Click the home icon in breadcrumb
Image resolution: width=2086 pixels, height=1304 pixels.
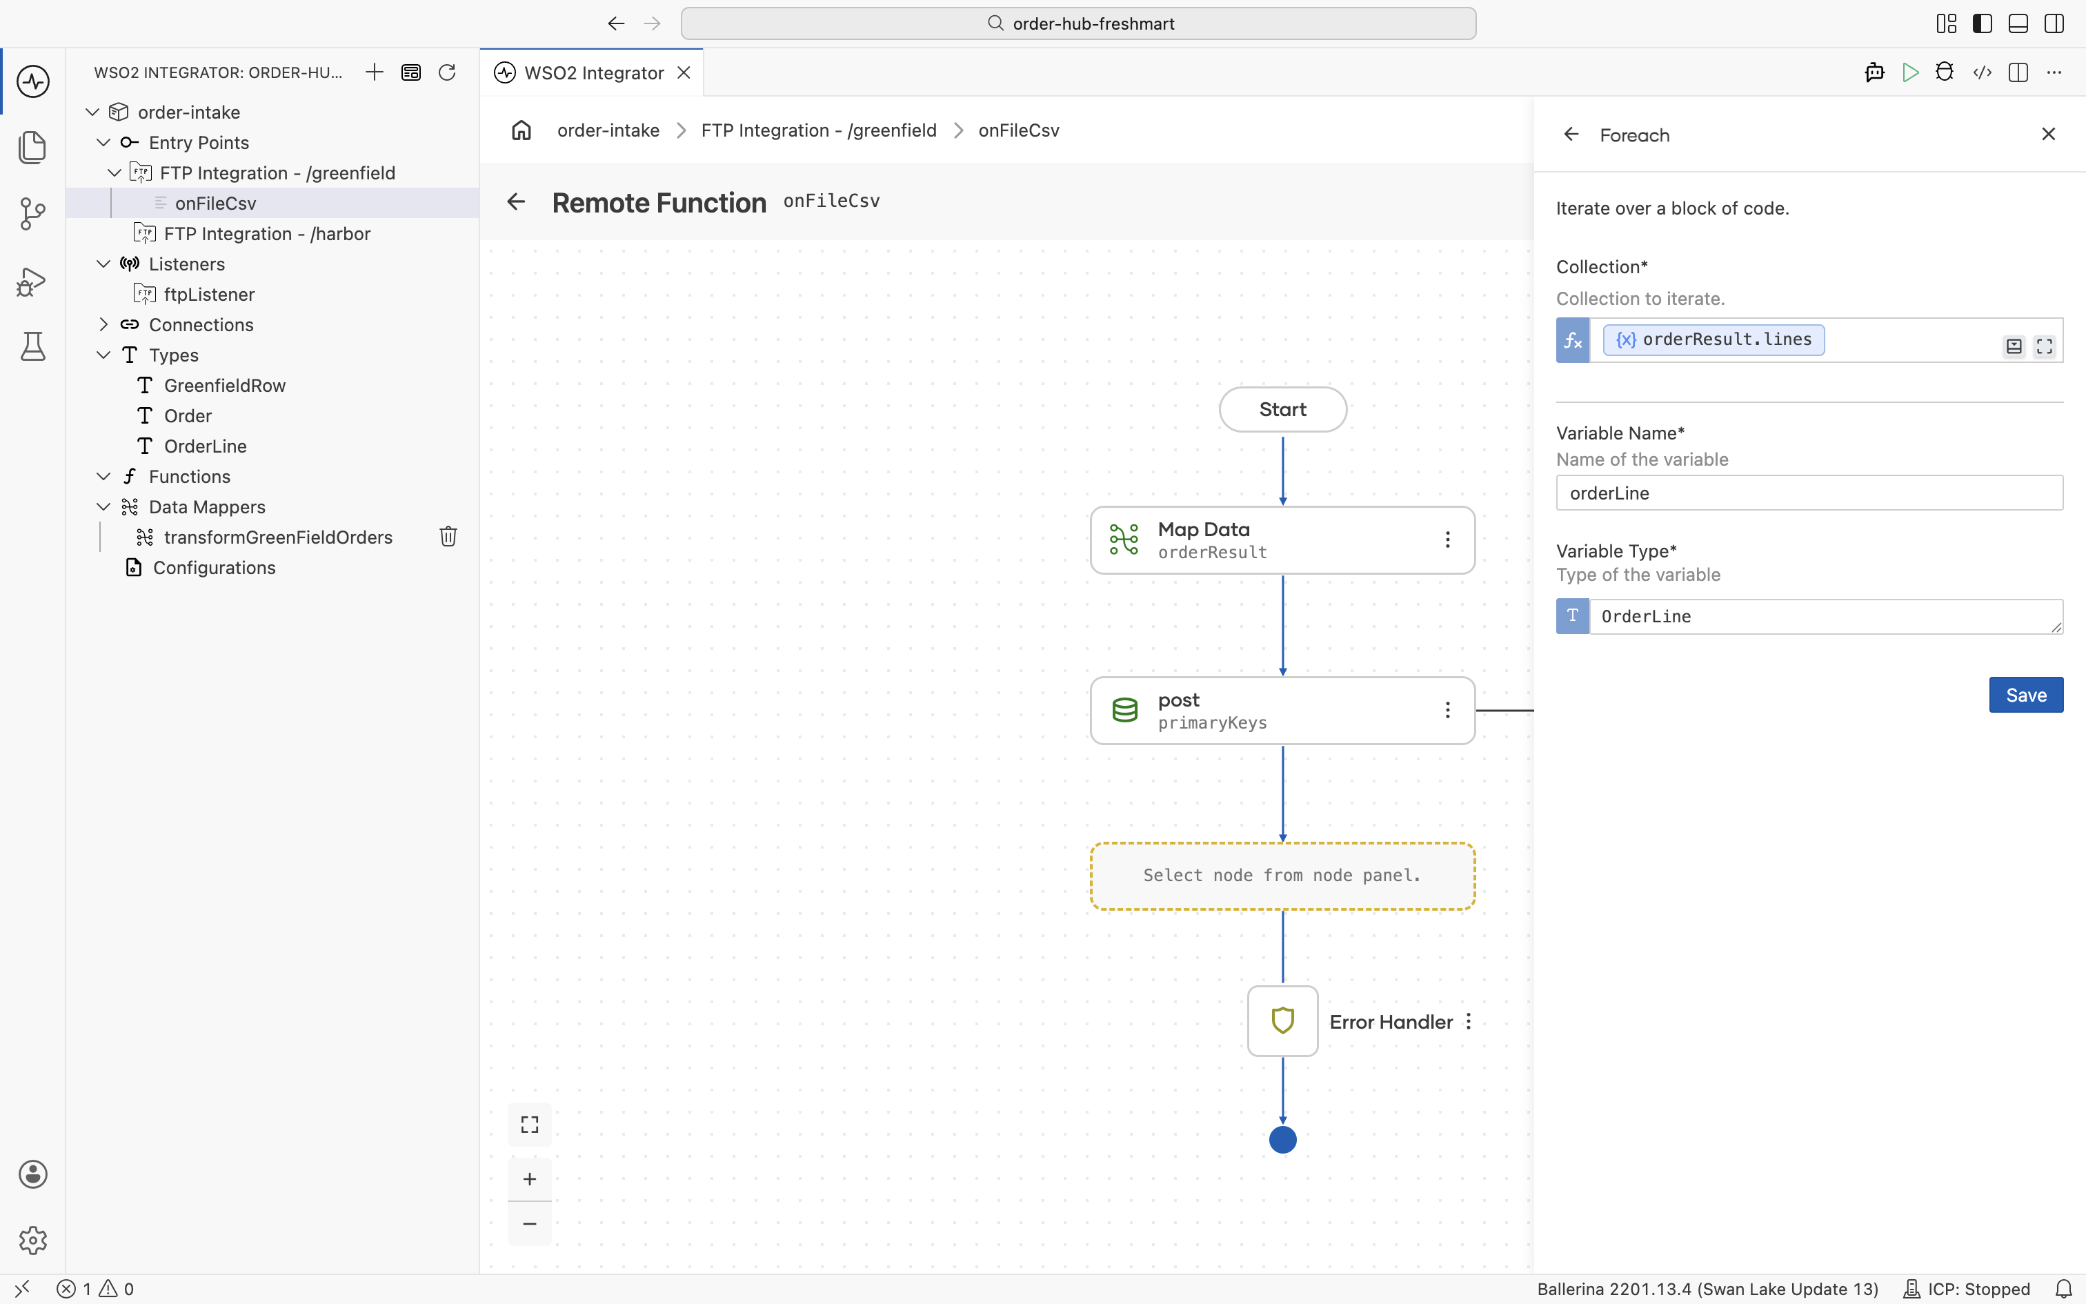[x=521, y=130]
